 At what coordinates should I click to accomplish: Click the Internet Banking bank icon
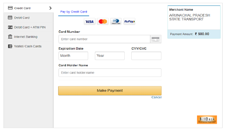click(x=10, y=37)
